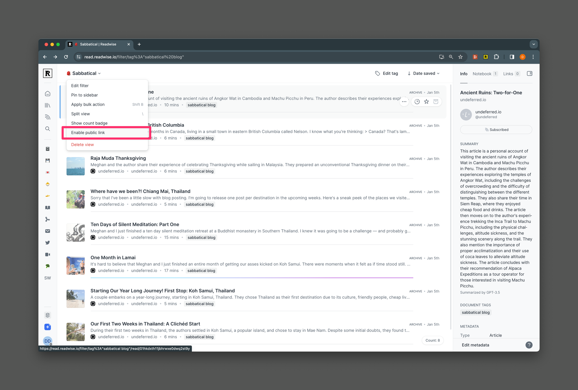Screen dimensions: 578x390
Task: Switch to the Notebook tab
Action: pyautogui.click(x=482, y=74)
